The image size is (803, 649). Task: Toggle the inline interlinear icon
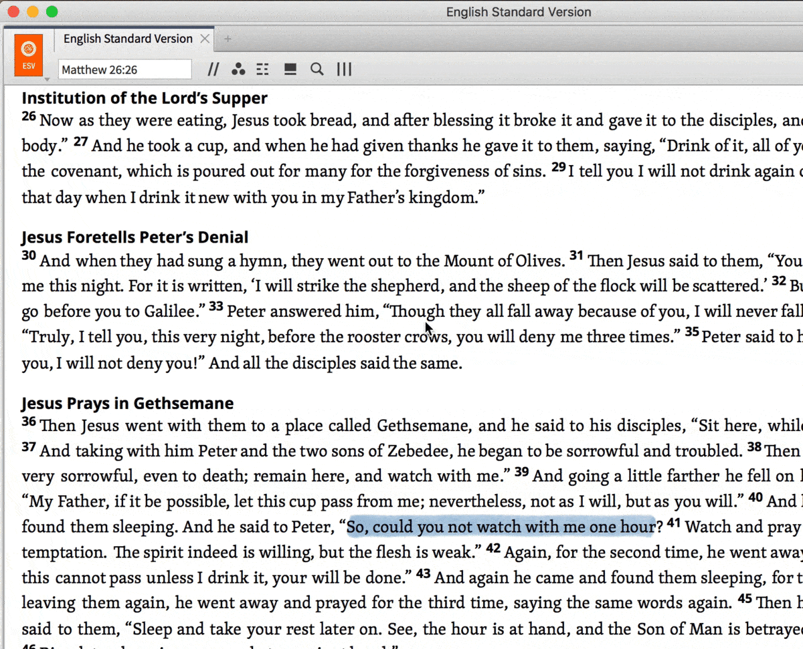pyautogui.click(x=263, y=70)
